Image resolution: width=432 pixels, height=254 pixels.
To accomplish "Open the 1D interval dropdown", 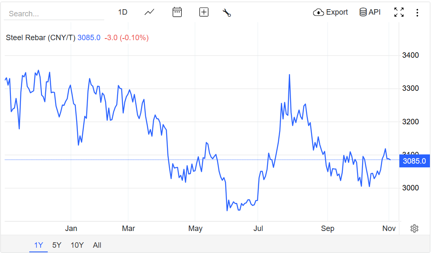I will (x=123, y=12).
